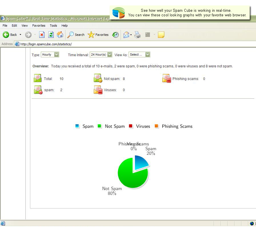Image resolution: width=256 pixels, height=238 pixels.
Task: Stop loading the page
Action: point(41,34)
